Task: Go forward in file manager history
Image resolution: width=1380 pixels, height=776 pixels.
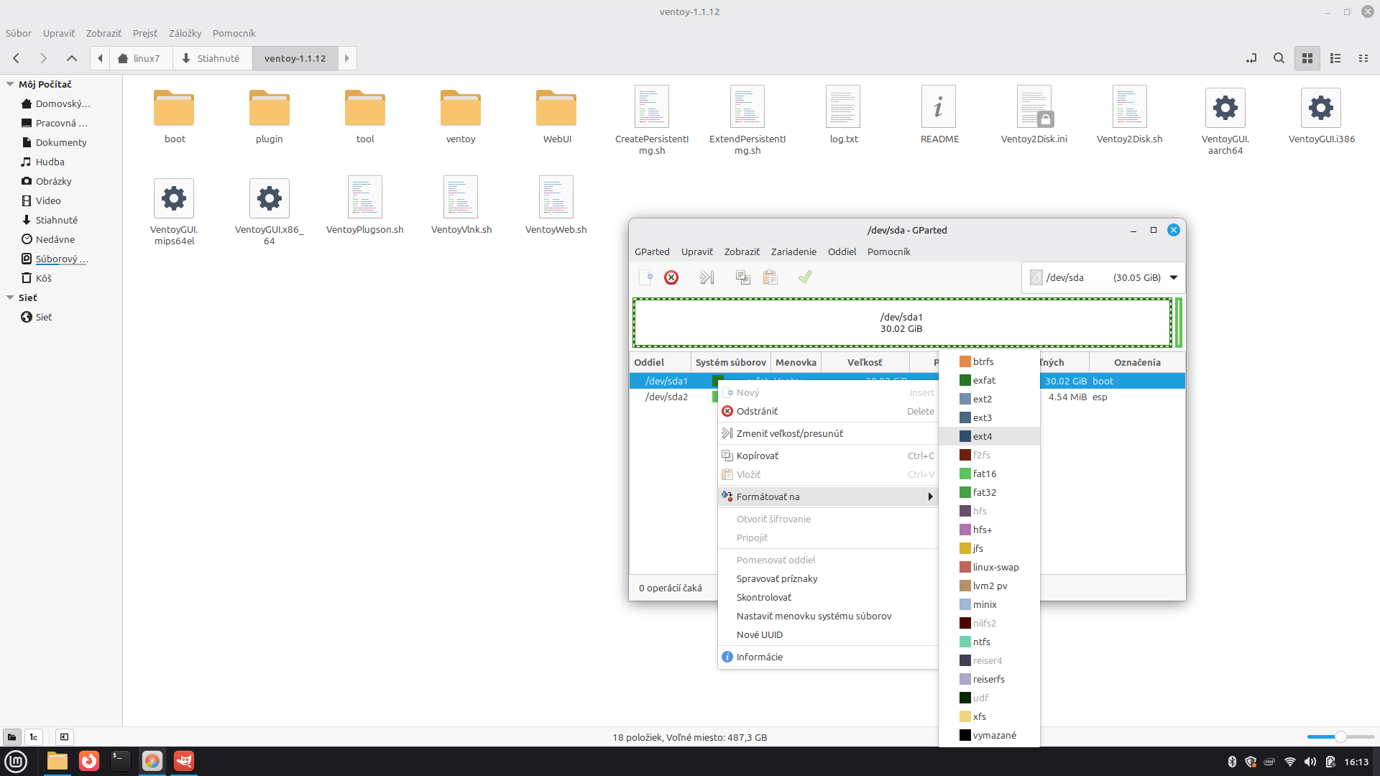Action: point(44,58)
